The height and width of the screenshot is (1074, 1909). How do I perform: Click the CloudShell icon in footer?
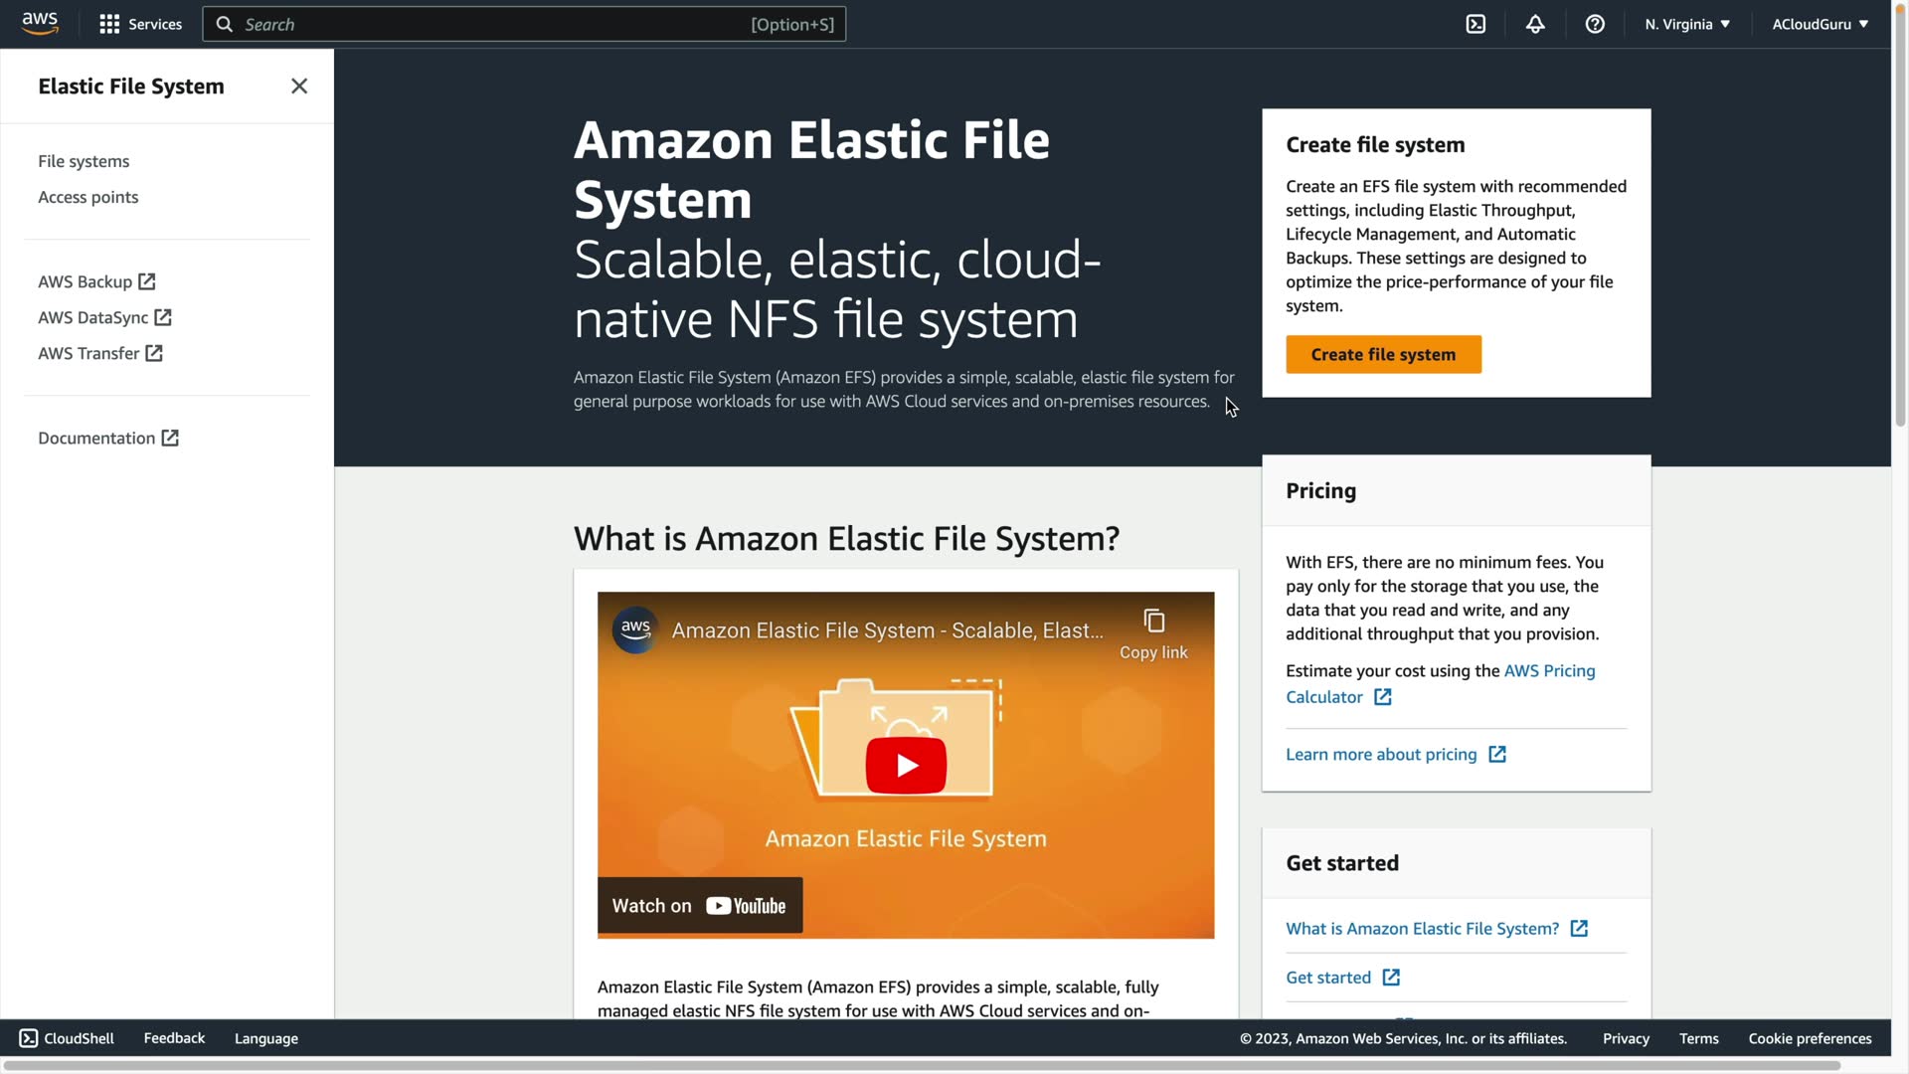[29, 1038]
